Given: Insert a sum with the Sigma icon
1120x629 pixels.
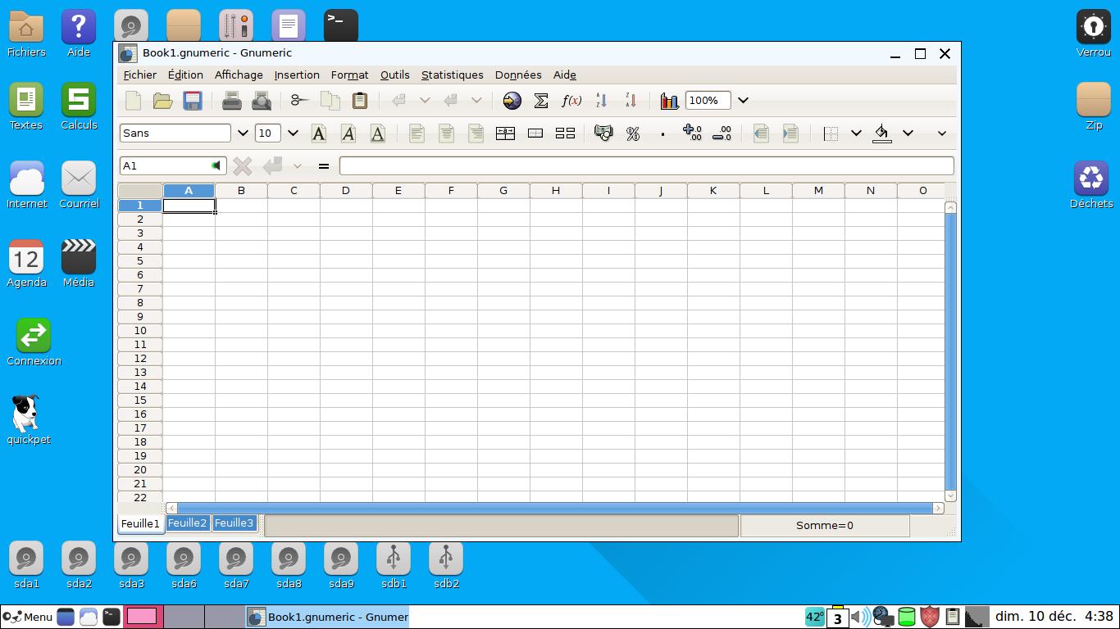Looking at the screenshot, I should 541,101.
